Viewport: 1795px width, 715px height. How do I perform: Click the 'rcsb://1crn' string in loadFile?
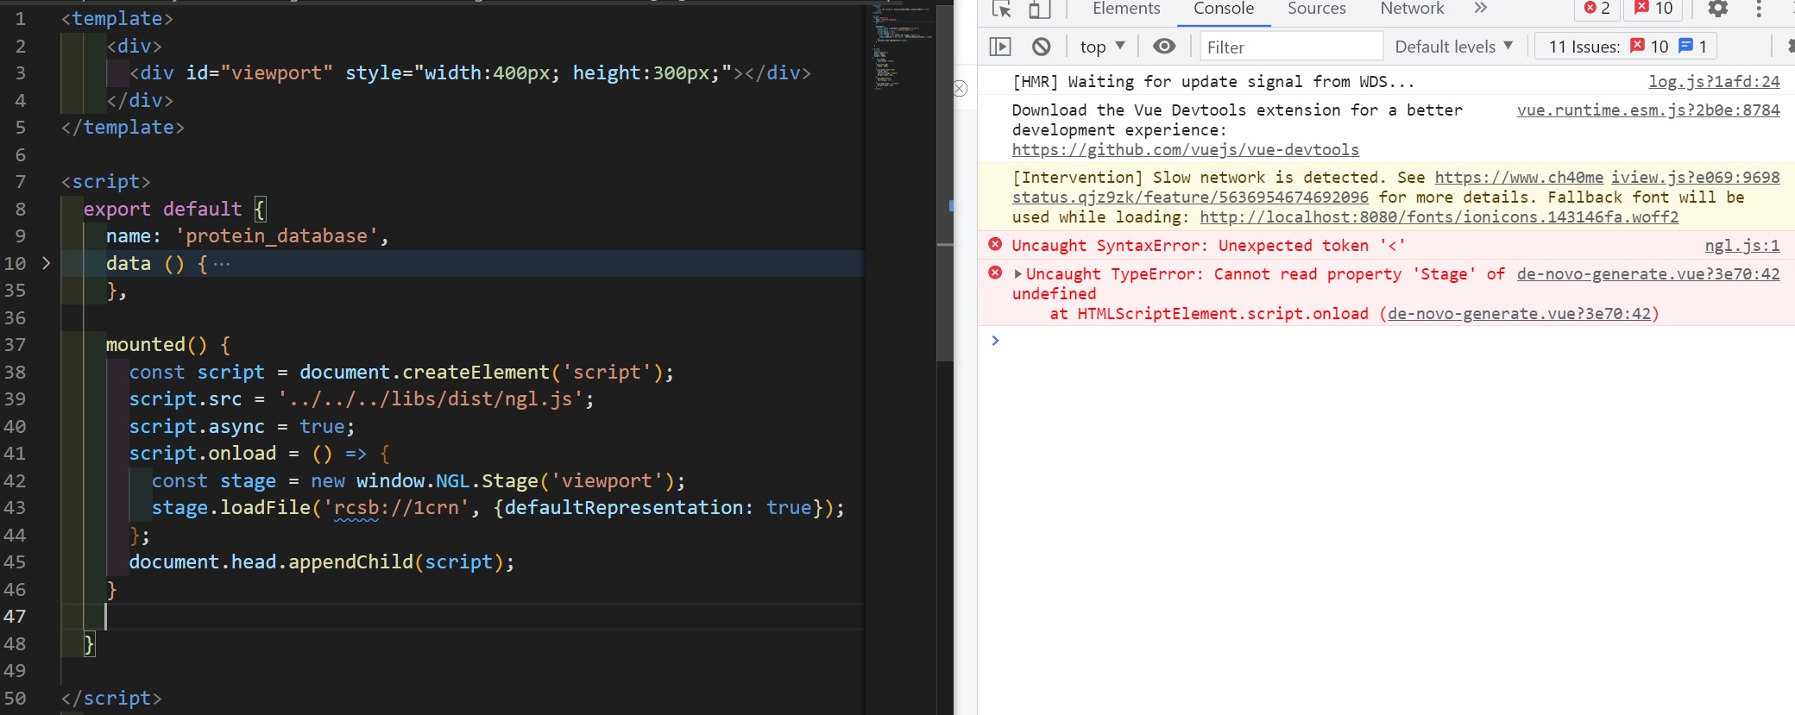[401, 508]
